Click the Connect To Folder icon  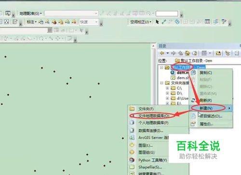pyautogui.click(x=218, y=53)
